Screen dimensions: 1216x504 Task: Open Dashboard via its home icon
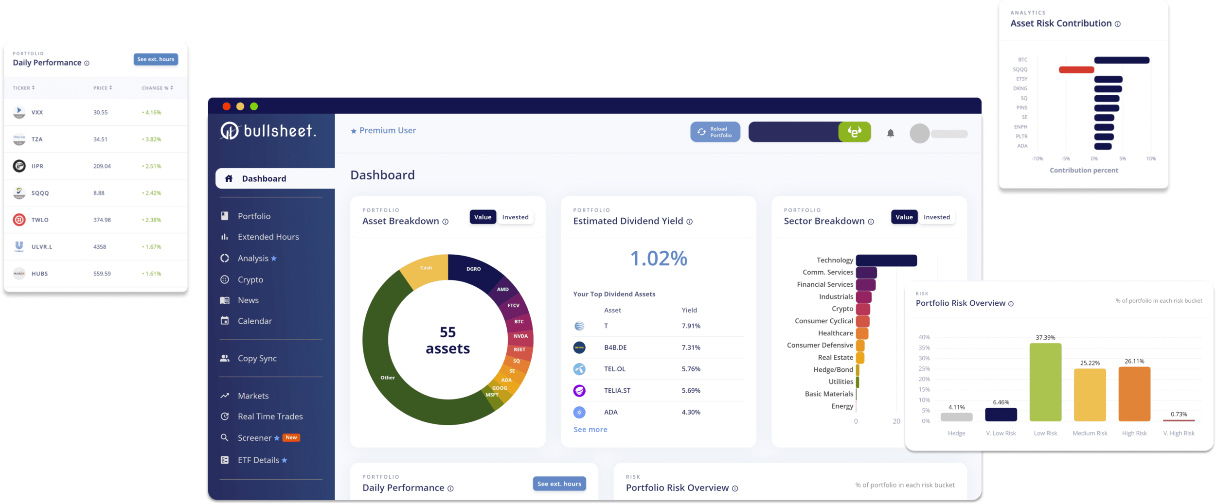tap(229, 178)
